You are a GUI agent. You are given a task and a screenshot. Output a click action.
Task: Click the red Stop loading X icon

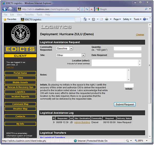coord(91,9)
